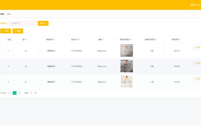Viewport: 201px width, 125px height.
Task: Click balance value 976.38
Action: (x=177, y=82)
